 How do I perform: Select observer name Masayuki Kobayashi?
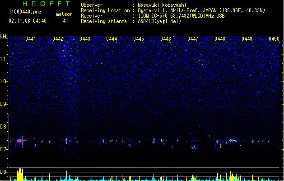click(x=162, y=5)
